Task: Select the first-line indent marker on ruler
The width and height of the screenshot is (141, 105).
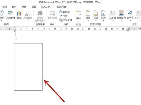Action: pyautogui.click(x=15, y=27)
